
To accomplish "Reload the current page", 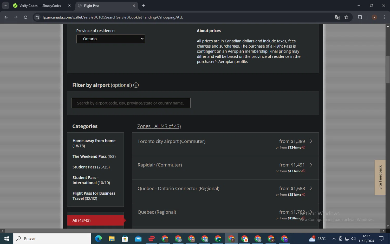I will click(25, 17).
